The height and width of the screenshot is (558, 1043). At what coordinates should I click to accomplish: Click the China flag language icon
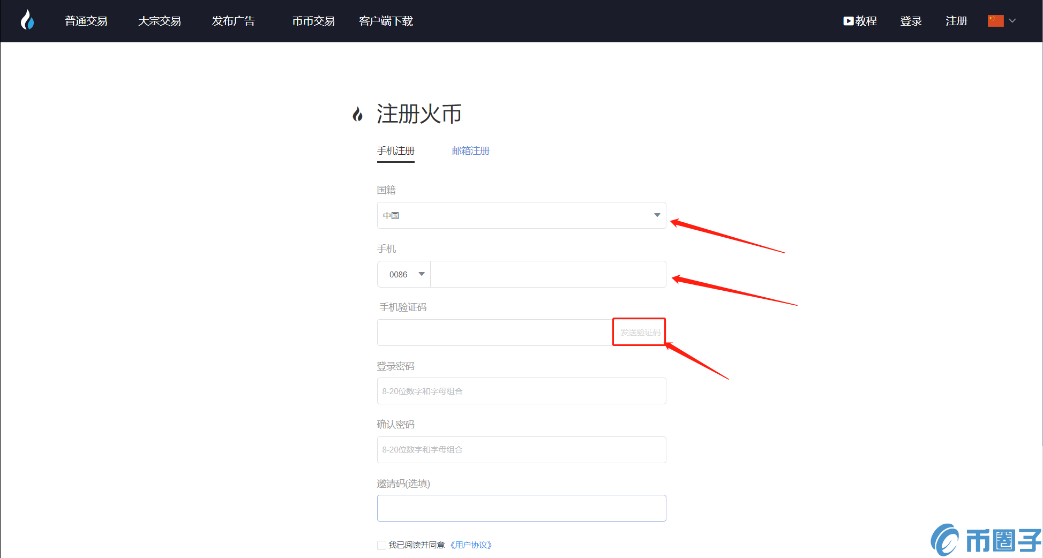(995, 21)
